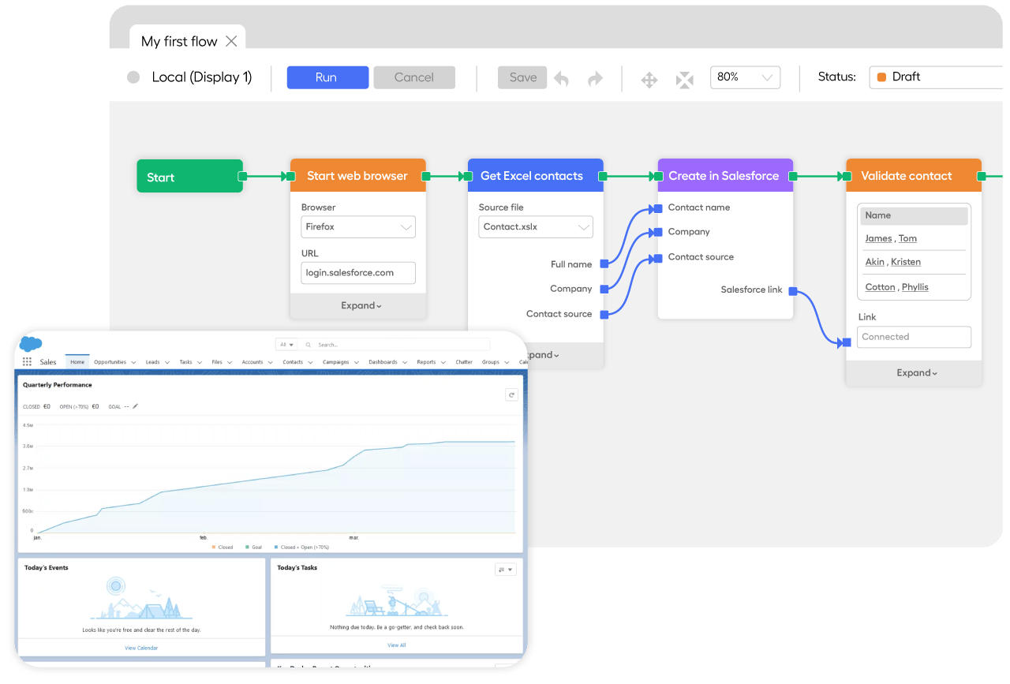Click the greyed Cancel button

(414, 77)
